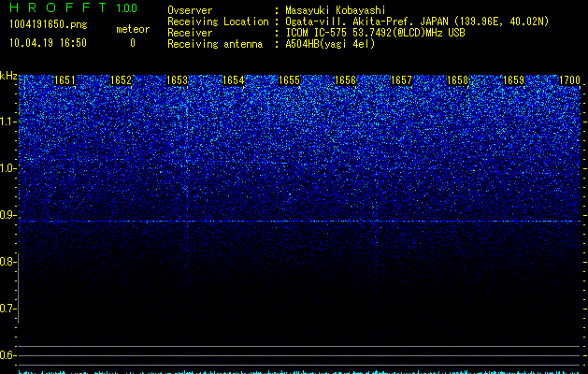This screenshot has width=588, height=374.
Task: Click the time marker 1651
Action: click(65, 80)
